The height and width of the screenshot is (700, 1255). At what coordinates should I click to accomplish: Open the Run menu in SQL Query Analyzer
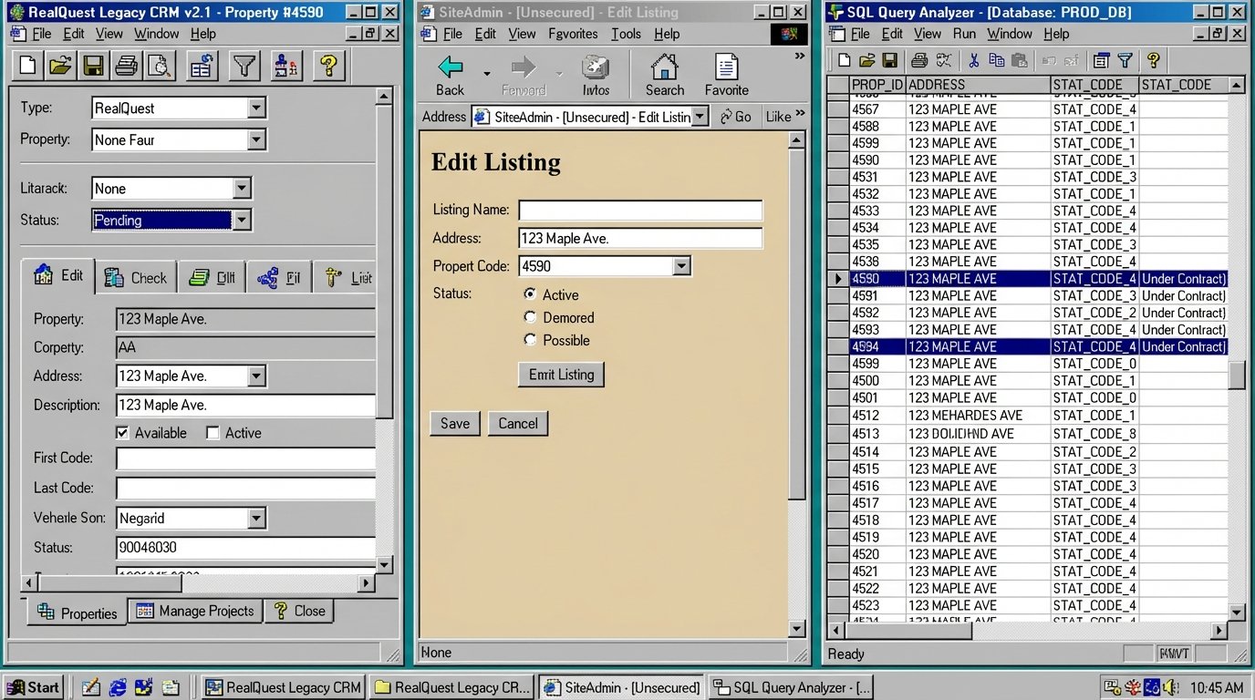(964, 34)
